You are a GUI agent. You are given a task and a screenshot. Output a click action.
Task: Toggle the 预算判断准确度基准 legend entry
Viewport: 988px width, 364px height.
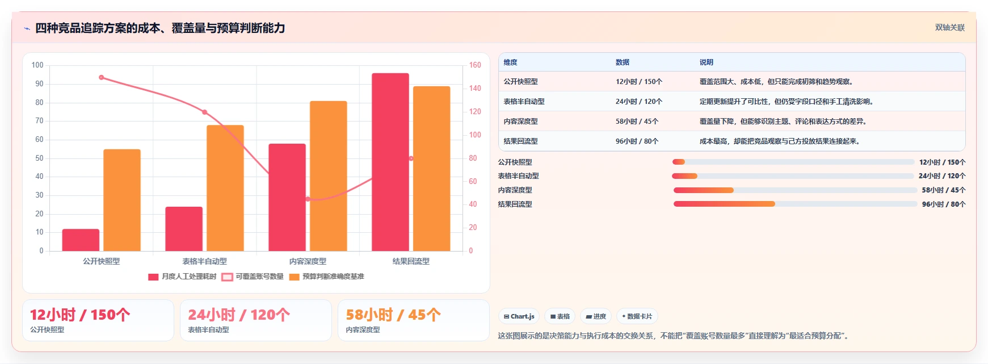327,277
